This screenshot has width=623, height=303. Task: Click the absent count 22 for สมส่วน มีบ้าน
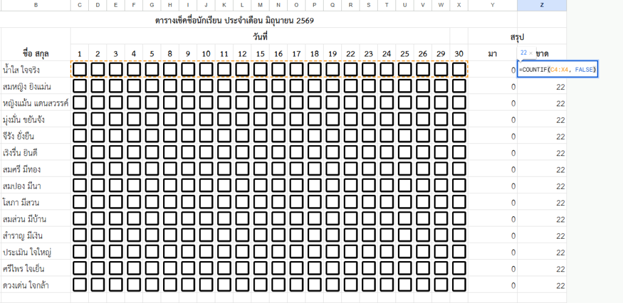pyautogui.click(x=542, y=220)
